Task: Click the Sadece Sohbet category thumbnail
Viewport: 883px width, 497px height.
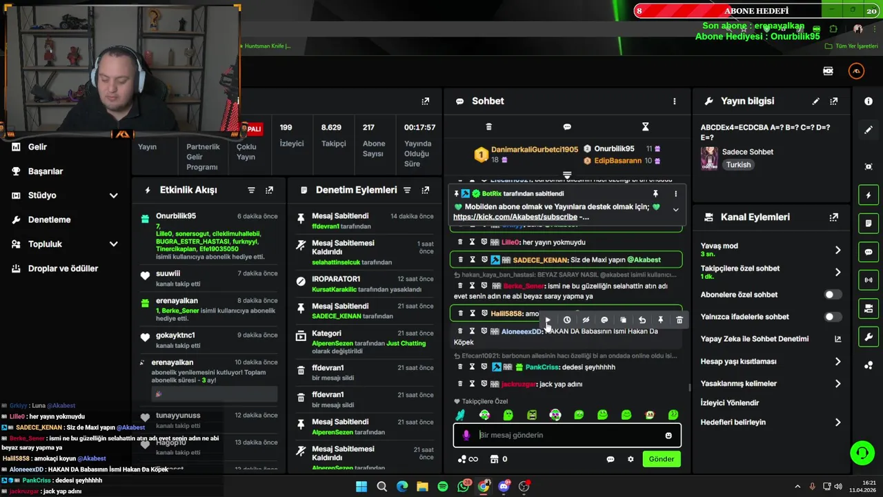Action: point(709,158)
